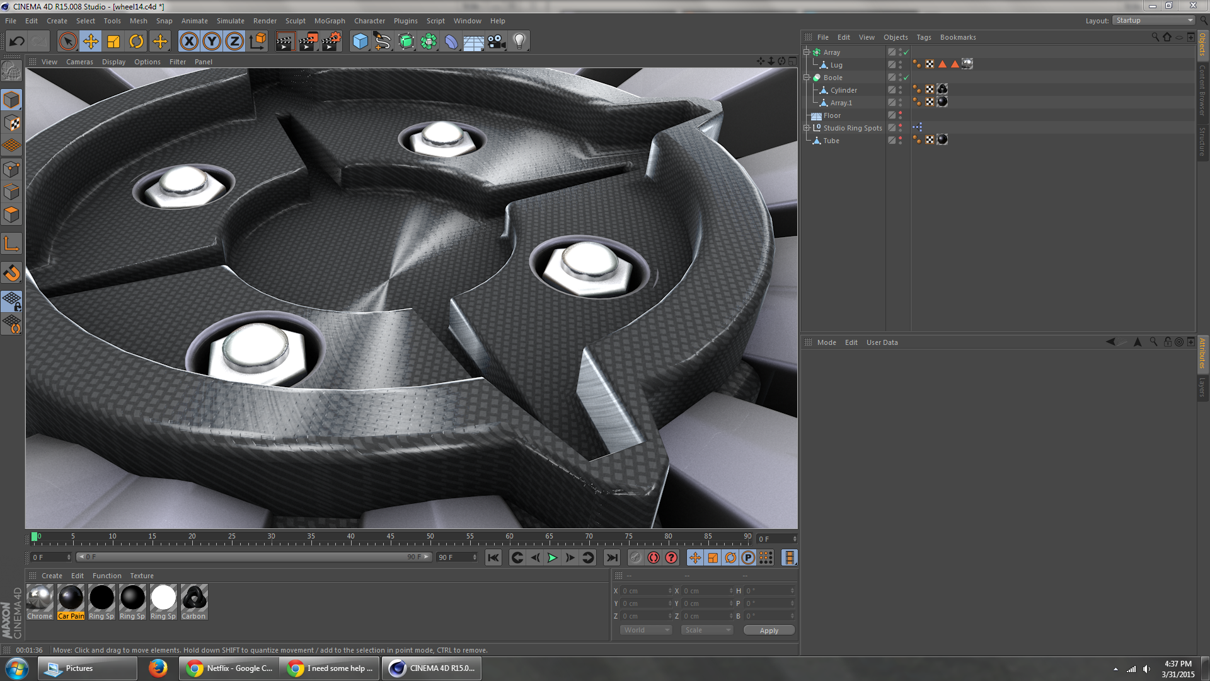Switch to Polygons mode
The image size is (1210, 681).
pos(11,214)
